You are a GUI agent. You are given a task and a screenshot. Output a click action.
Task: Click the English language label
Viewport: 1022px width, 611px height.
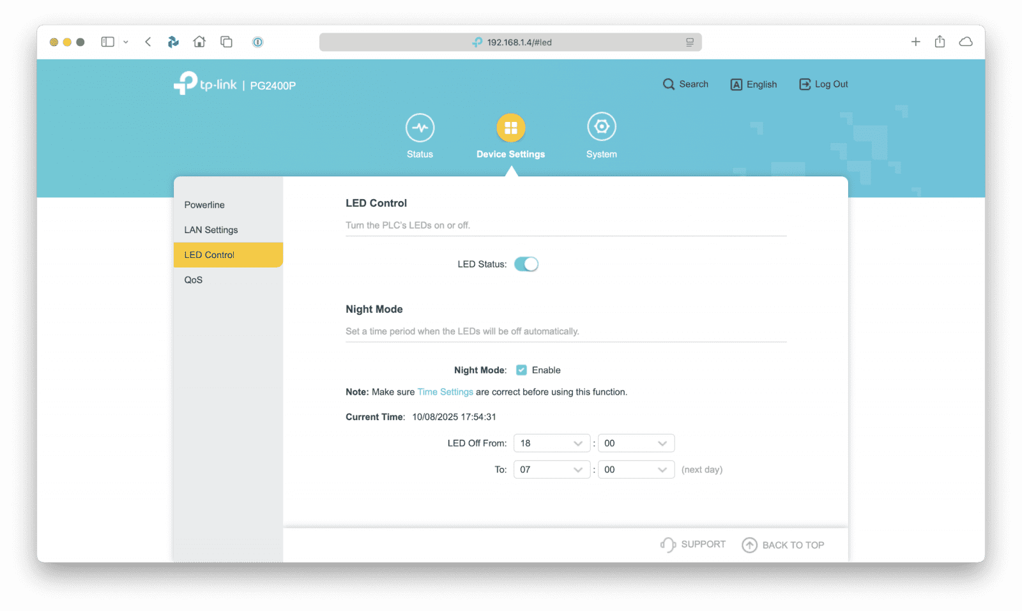(762, 84)
